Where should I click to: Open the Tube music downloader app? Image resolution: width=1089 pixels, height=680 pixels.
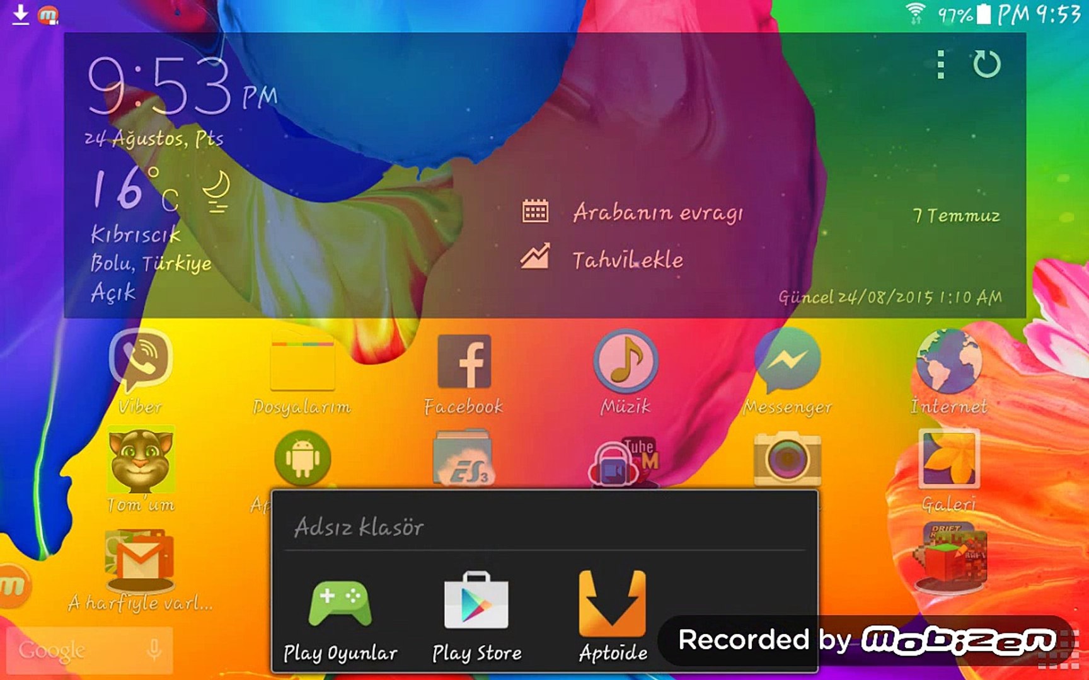[624, 463]
